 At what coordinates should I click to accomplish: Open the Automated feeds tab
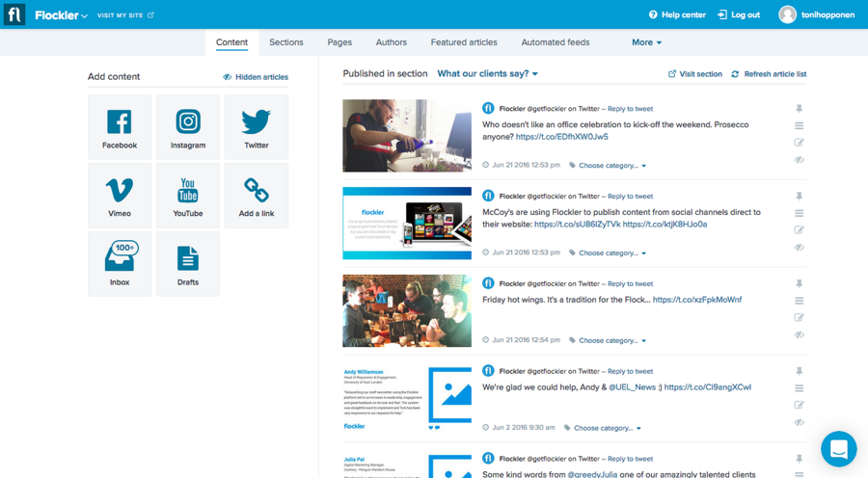coord(556,42)
